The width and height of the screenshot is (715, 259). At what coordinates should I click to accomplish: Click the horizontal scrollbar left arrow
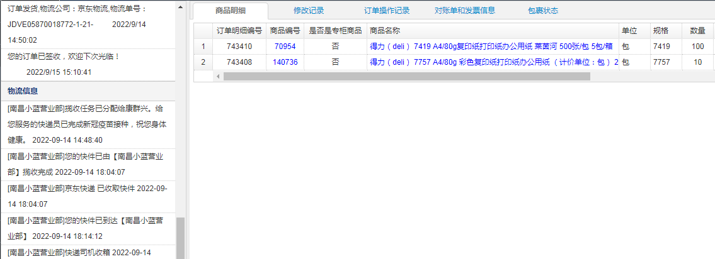coord(218,76)
